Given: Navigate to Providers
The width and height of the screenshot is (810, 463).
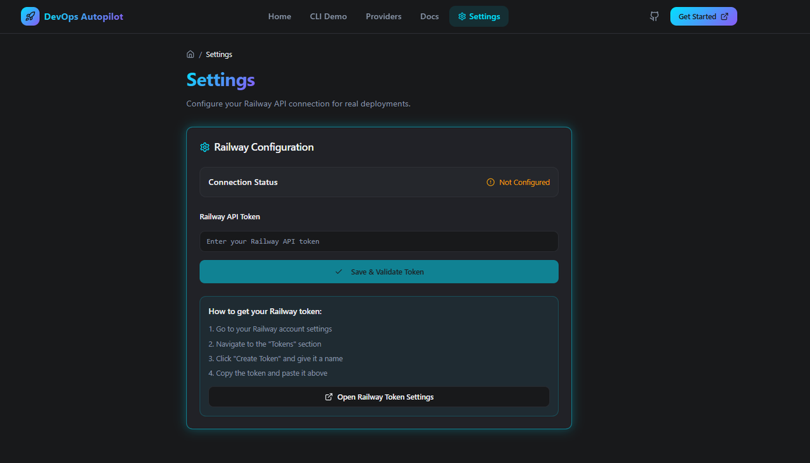Looking at the screenshot, I should click(x=383, y=16).
